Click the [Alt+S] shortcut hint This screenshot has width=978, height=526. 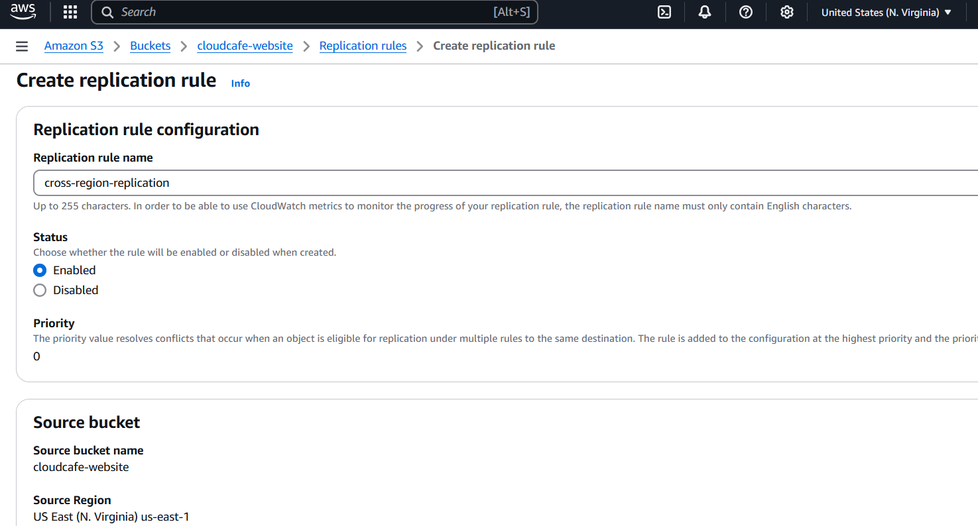click(x=512, y=12)
